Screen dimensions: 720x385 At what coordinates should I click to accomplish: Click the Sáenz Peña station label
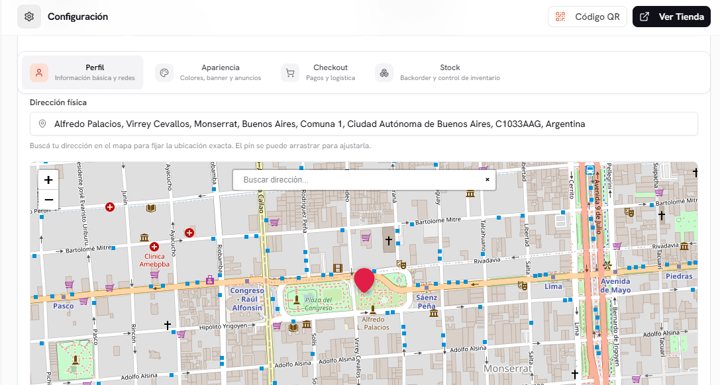(x=427, y=302)
